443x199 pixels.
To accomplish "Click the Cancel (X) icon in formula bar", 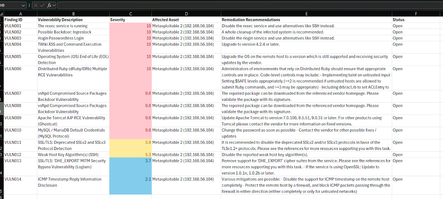I will (36, 5).
